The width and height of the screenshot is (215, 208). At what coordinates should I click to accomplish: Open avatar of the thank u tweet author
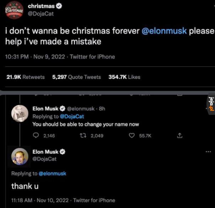[x=20, y=156]
